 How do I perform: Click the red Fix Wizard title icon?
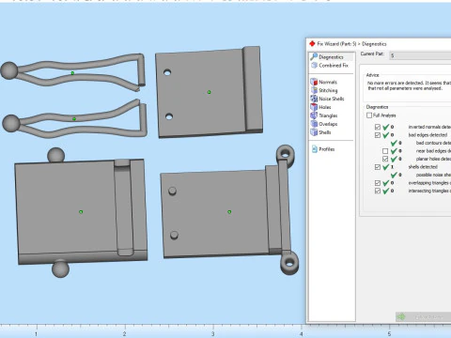tap(312, 43)
